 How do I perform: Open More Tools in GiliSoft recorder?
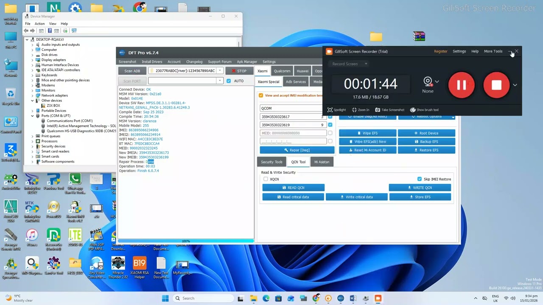coord(493,51)
